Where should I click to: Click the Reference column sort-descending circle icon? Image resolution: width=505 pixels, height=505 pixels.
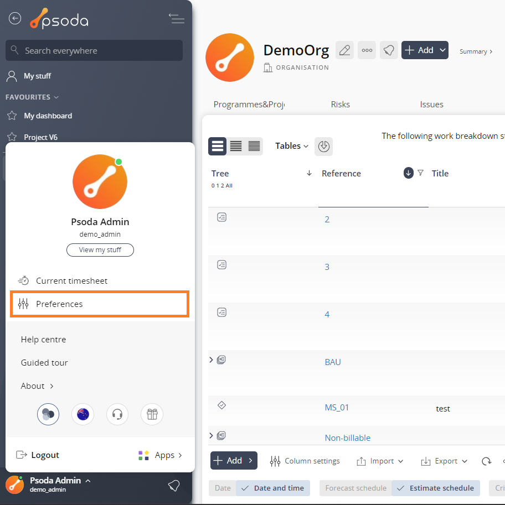click(408, 173)
